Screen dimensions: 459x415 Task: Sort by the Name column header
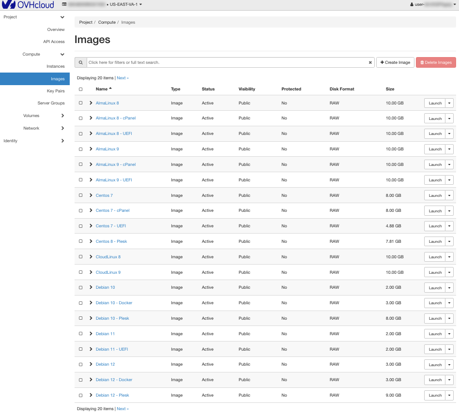104,89
